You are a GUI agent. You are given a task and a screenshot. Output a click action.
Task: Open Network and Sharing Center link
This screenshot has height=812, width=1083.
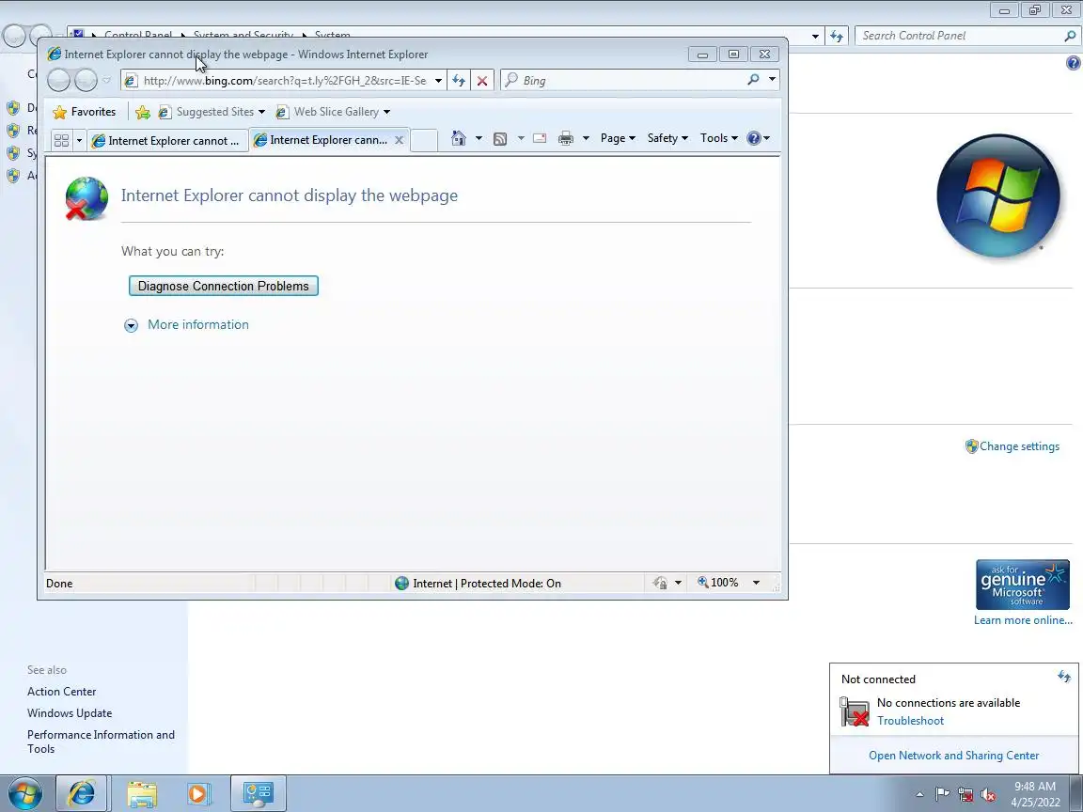click(x=954, y=756)
